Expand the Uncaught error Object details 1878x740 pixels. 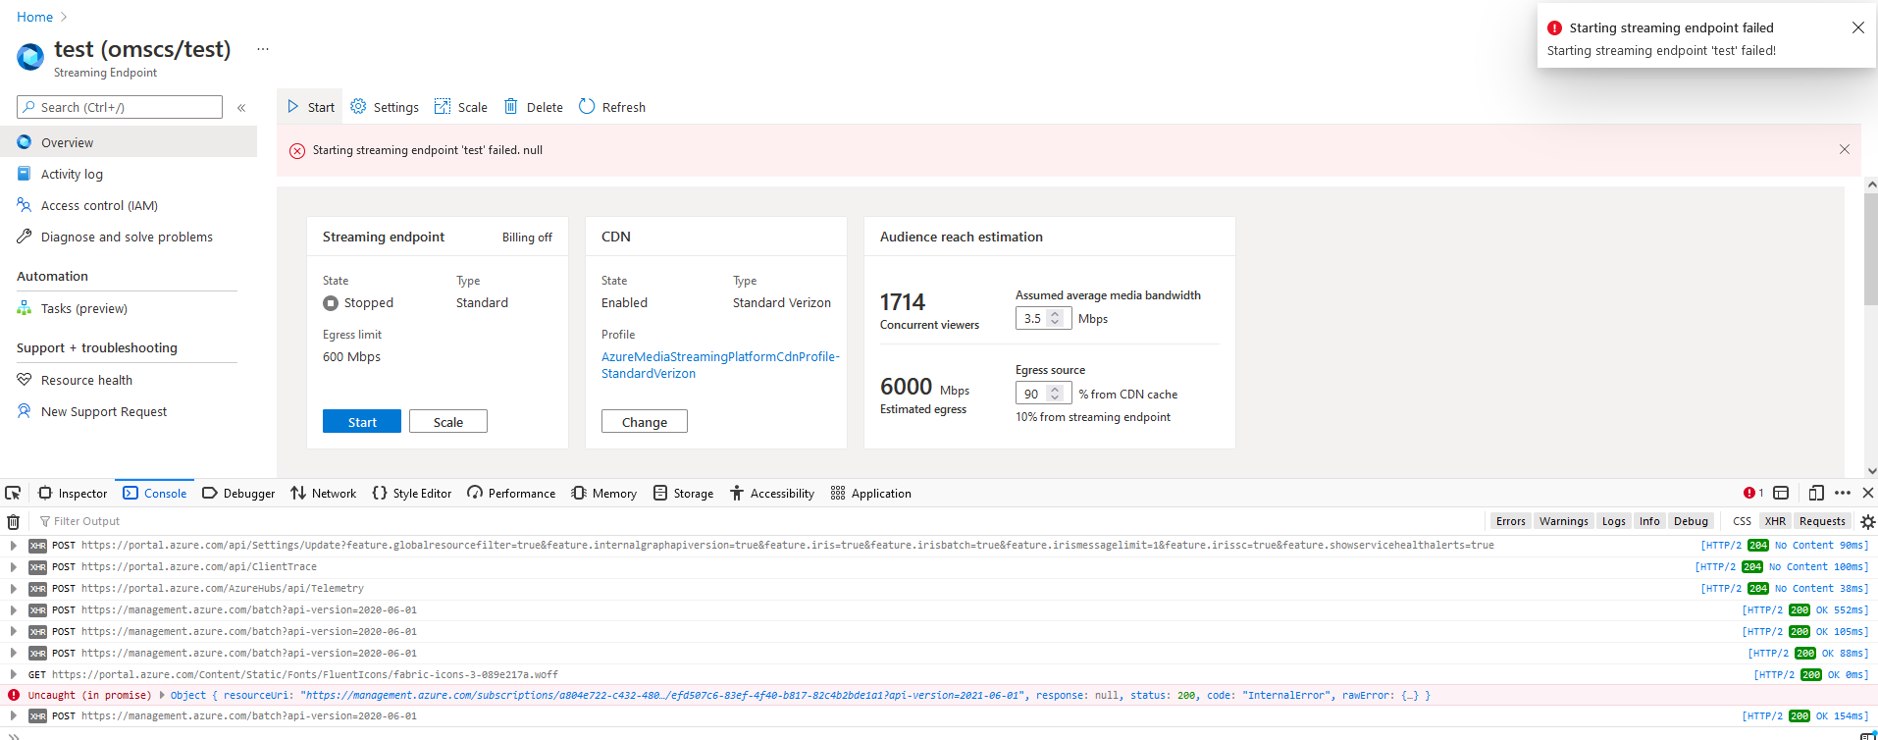[163, 695]
